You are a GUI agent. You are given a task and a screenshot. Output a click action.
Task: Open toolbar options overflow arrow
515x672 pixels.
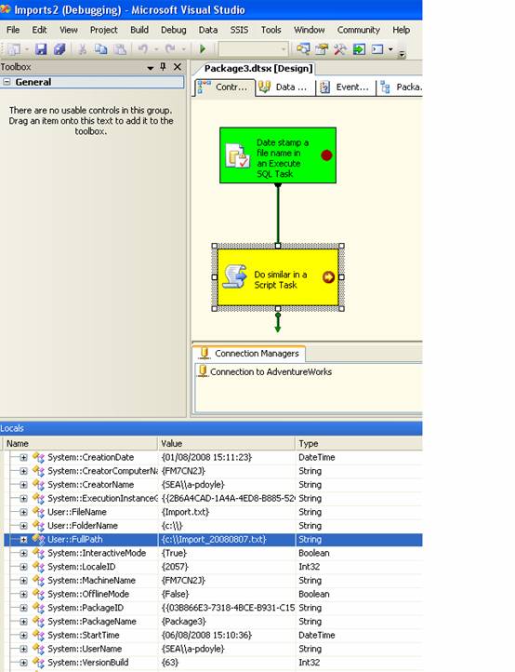tap(402, 54)
